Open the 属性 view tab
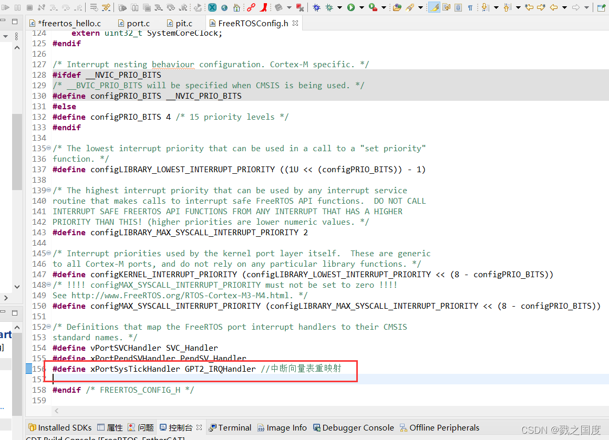Viewport: 609px width, 440px height. (110, 427)
